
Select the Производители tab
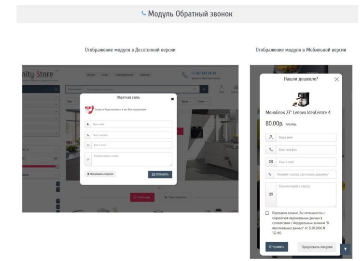[x=175, y=197]
